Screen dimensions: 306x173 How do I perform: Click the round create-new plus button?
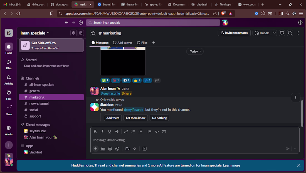click(9, 145)
